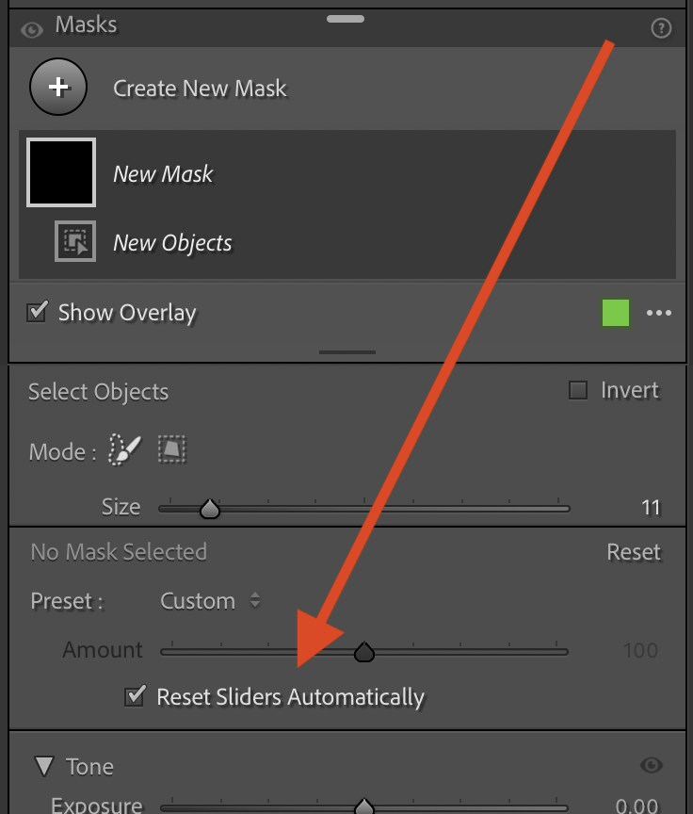Open the Masks panel help icon
Screen dimensions: 693x814
point(661,27)
